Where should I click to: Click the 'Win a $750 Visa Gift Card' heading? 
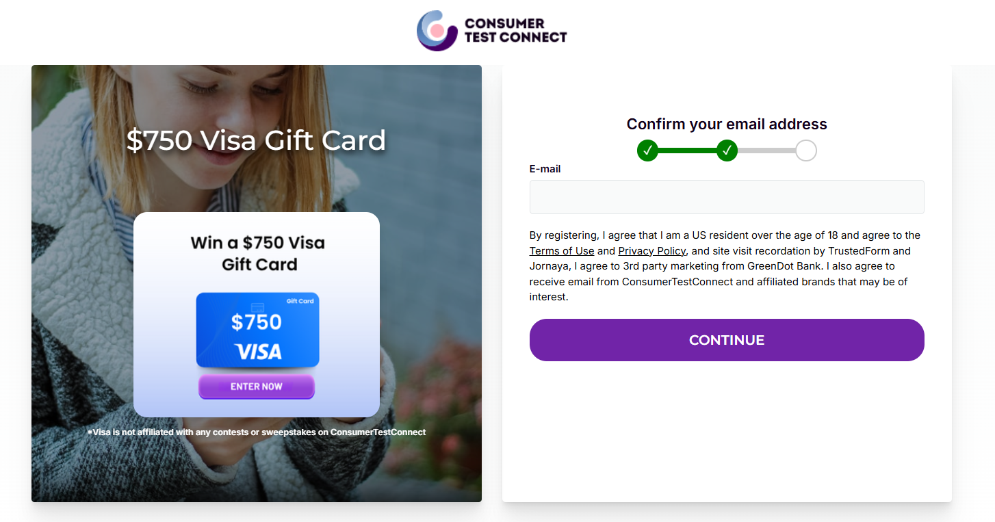click(258, 253)
